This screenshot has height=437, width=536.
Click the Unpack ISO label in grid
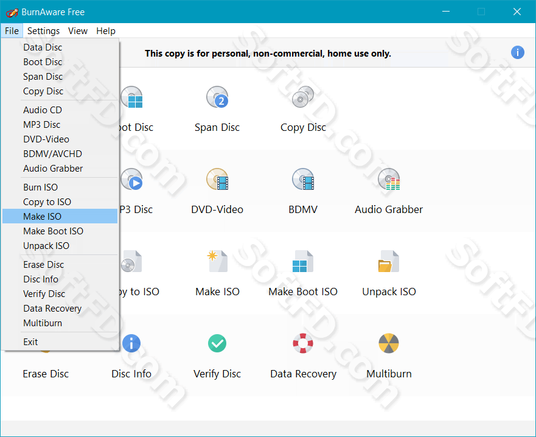[x=389, y=292]
